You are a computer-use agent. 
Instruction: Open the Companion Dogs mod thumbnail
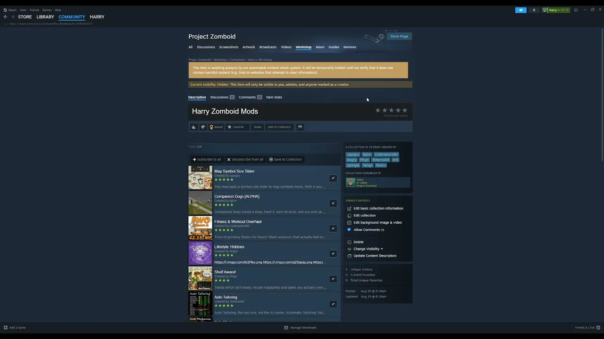200,203
